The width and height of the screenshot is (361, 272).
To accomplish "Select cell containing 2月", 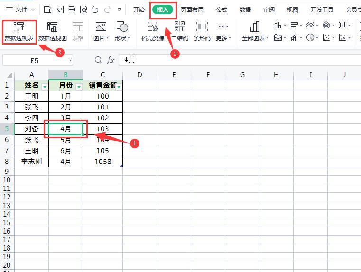I will (x=65, y=107).
